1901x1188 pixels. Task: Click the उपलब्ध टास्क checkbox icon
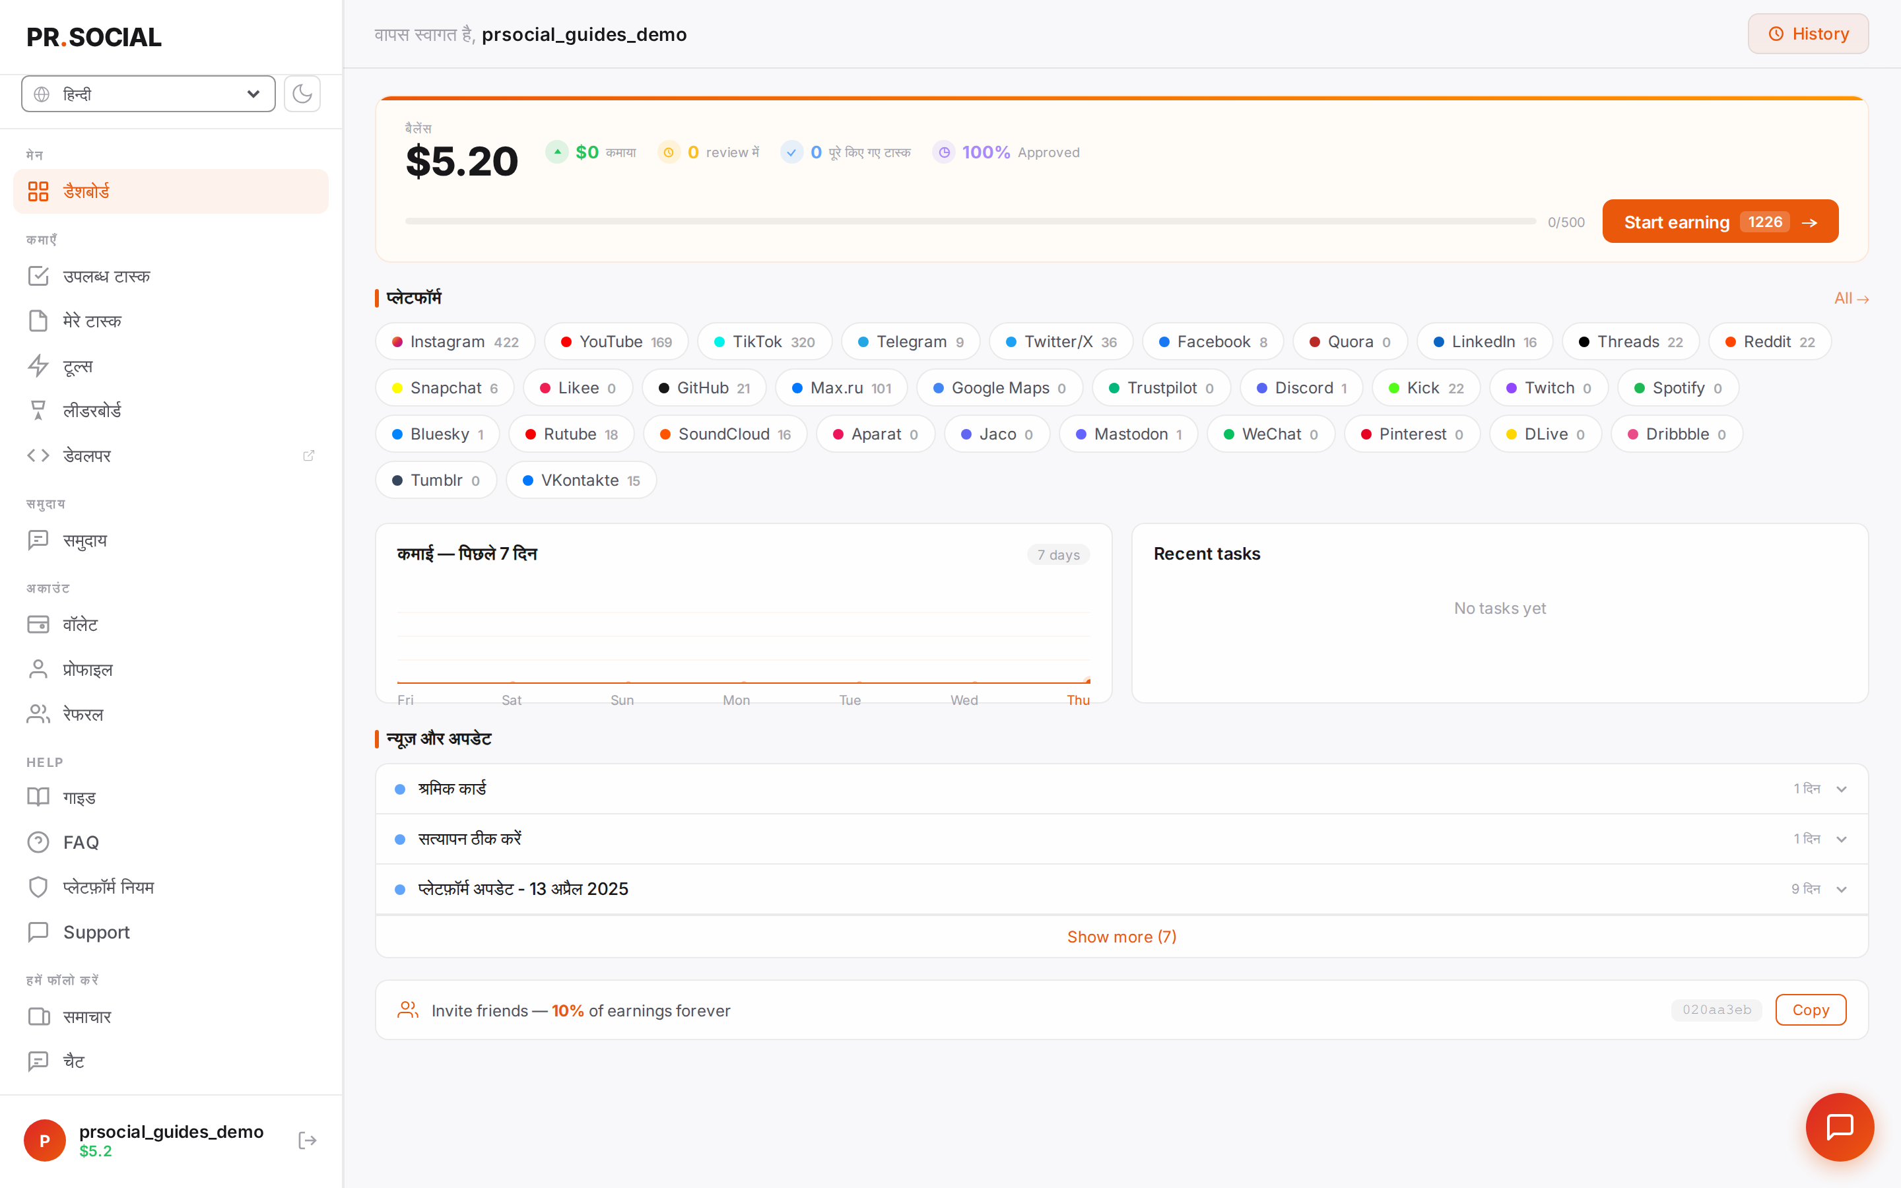tap(38, 276)
